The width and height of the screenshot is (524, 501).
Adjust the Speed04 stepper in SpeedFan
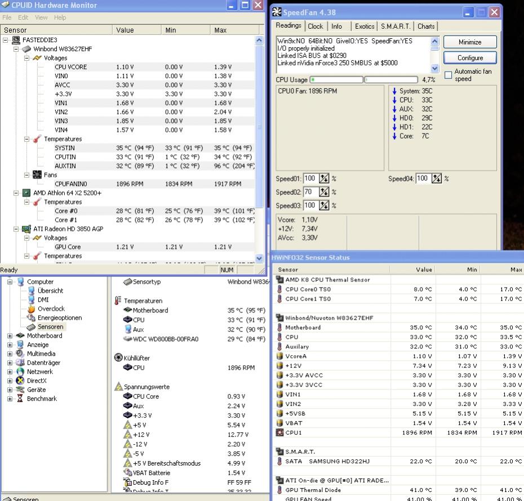437,178
